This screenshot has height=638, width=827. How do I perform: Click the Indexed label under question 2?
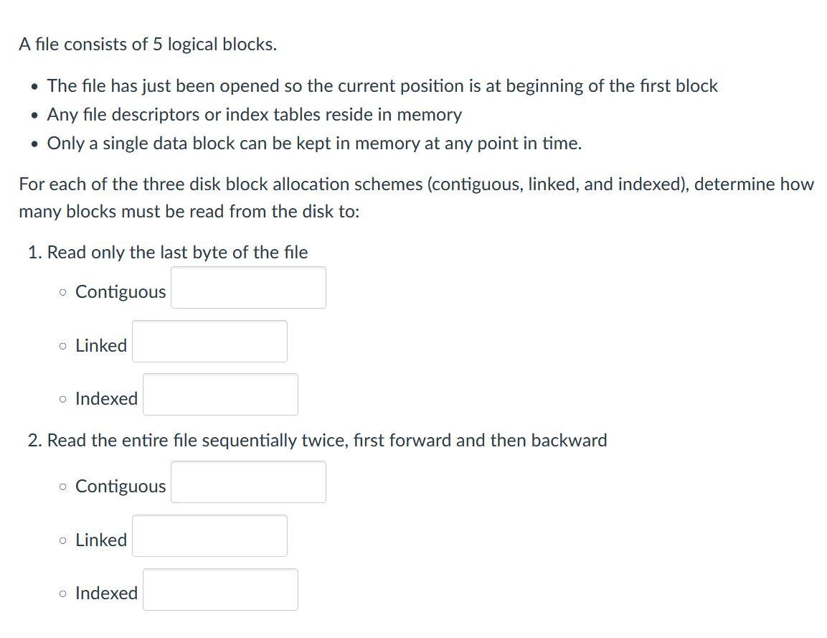105,593
